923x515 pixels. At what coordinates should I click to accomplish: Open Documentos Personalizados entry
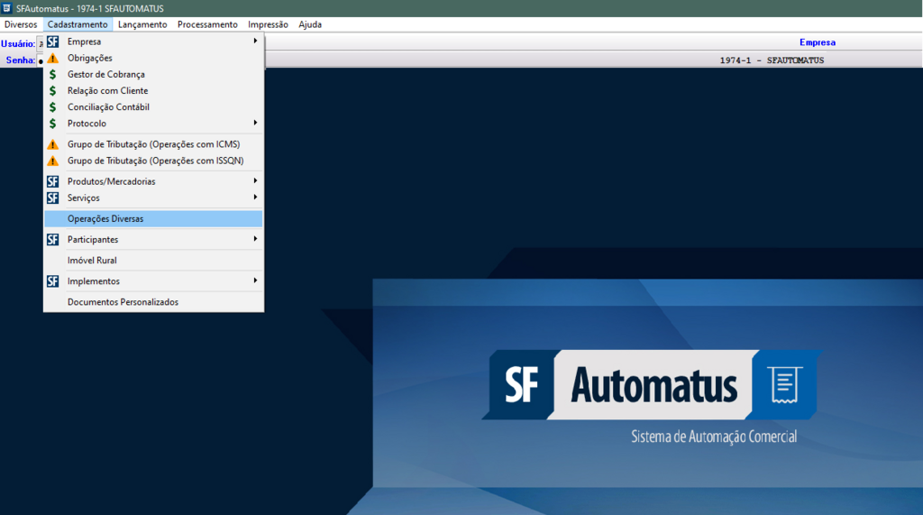(x=123, y=302)
